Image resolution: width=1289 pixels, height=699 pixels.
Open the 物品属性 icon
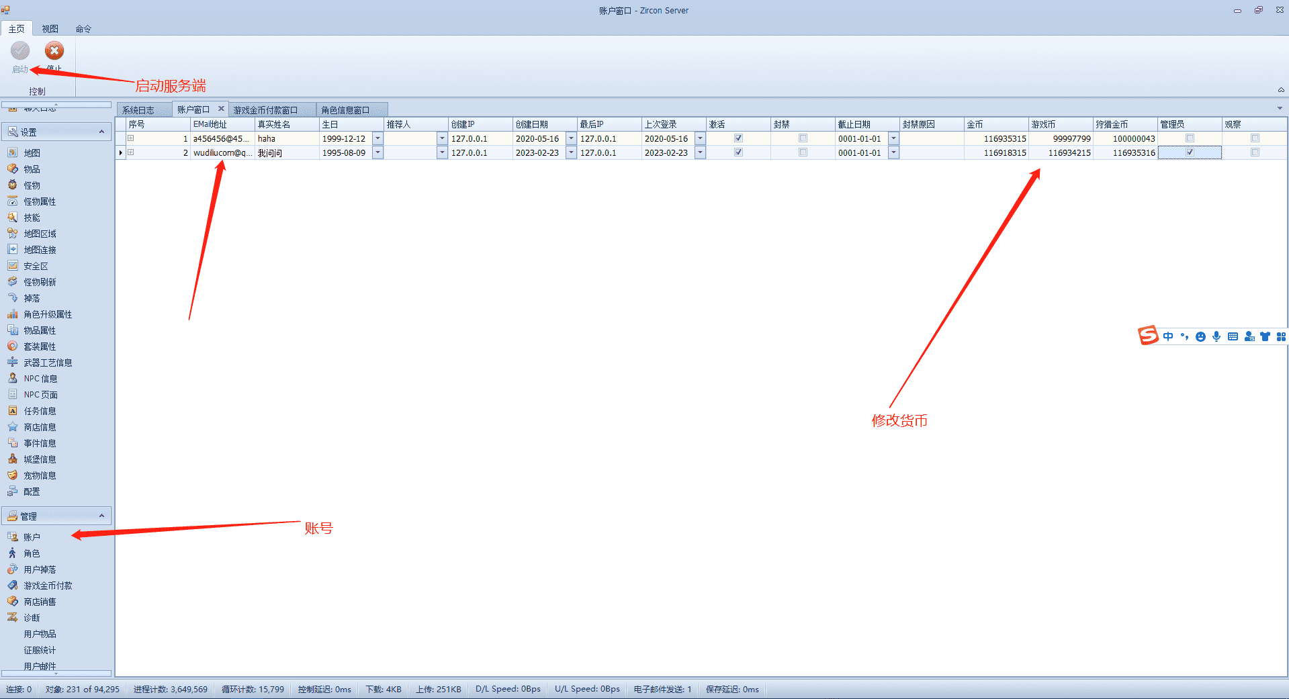tap(13, 330)
